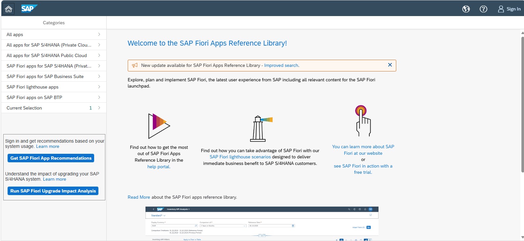Expand SAP Fiori lighthouse apps chevron

point(99,87)
